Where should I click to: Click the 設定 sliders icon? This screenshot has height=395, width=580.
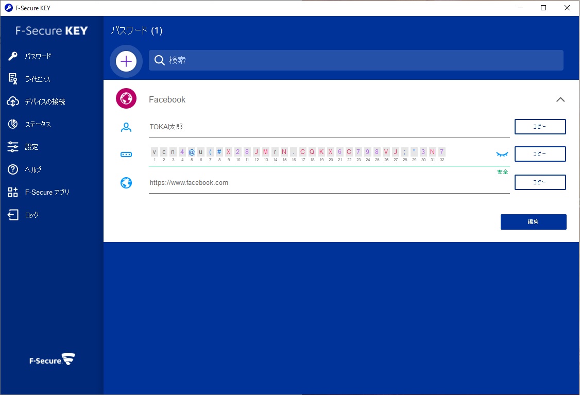pyautogui.click(x=13, y=147)
